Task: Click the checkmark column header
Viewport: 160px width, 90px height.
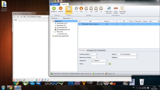Action: pos(117,21)
